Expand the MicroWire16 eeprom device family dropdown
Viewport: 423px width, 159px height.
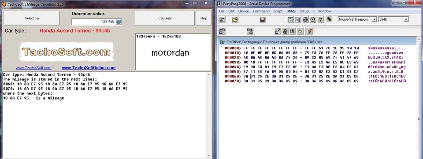(374, 19)
